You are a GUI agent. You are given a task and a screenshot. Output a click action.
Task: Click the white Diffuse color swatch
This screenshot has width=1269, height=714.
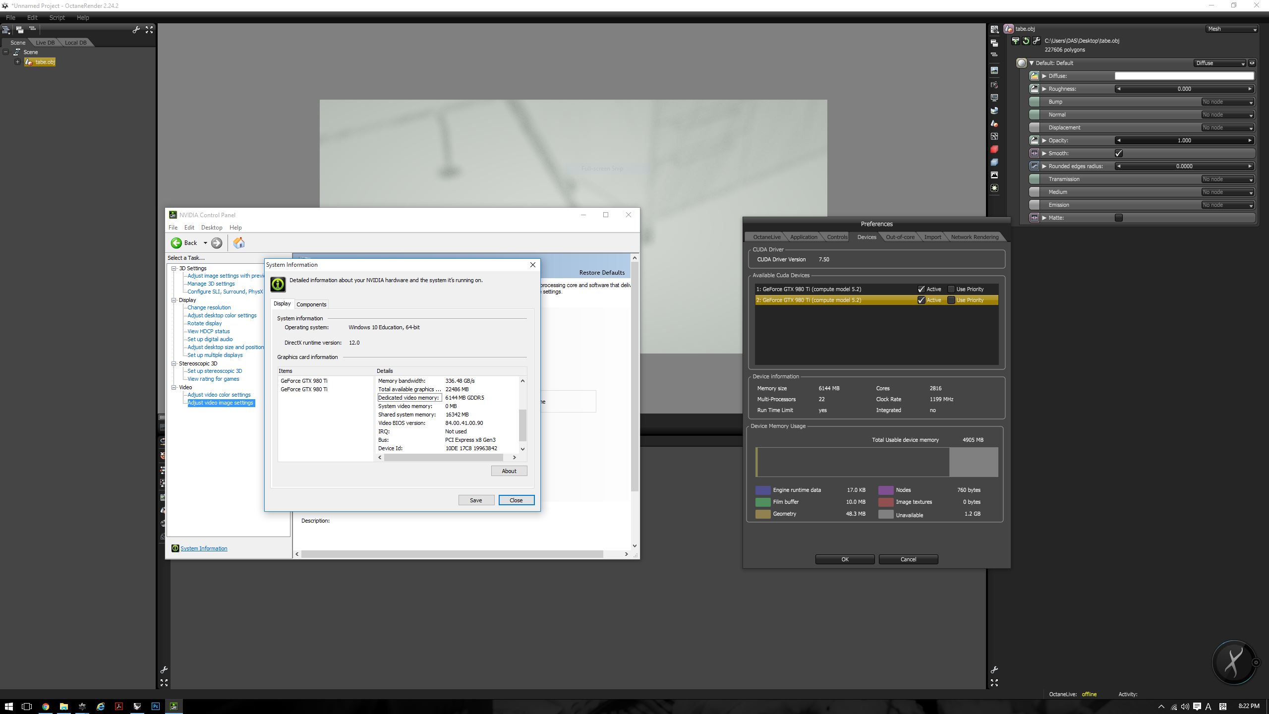(1184, 76)
